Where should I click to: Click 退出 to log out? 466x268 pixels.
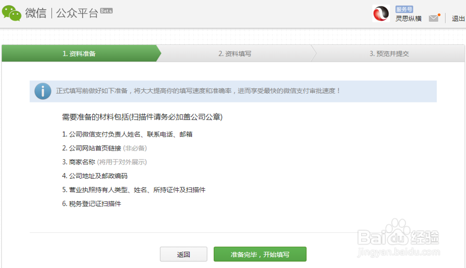(459, 19)
